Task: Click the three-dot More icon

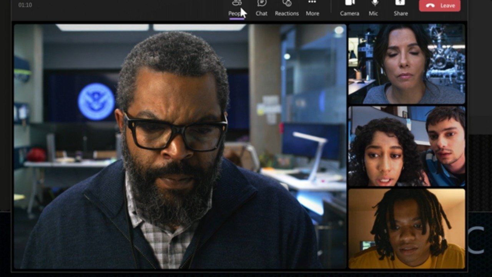Action: 312,2
